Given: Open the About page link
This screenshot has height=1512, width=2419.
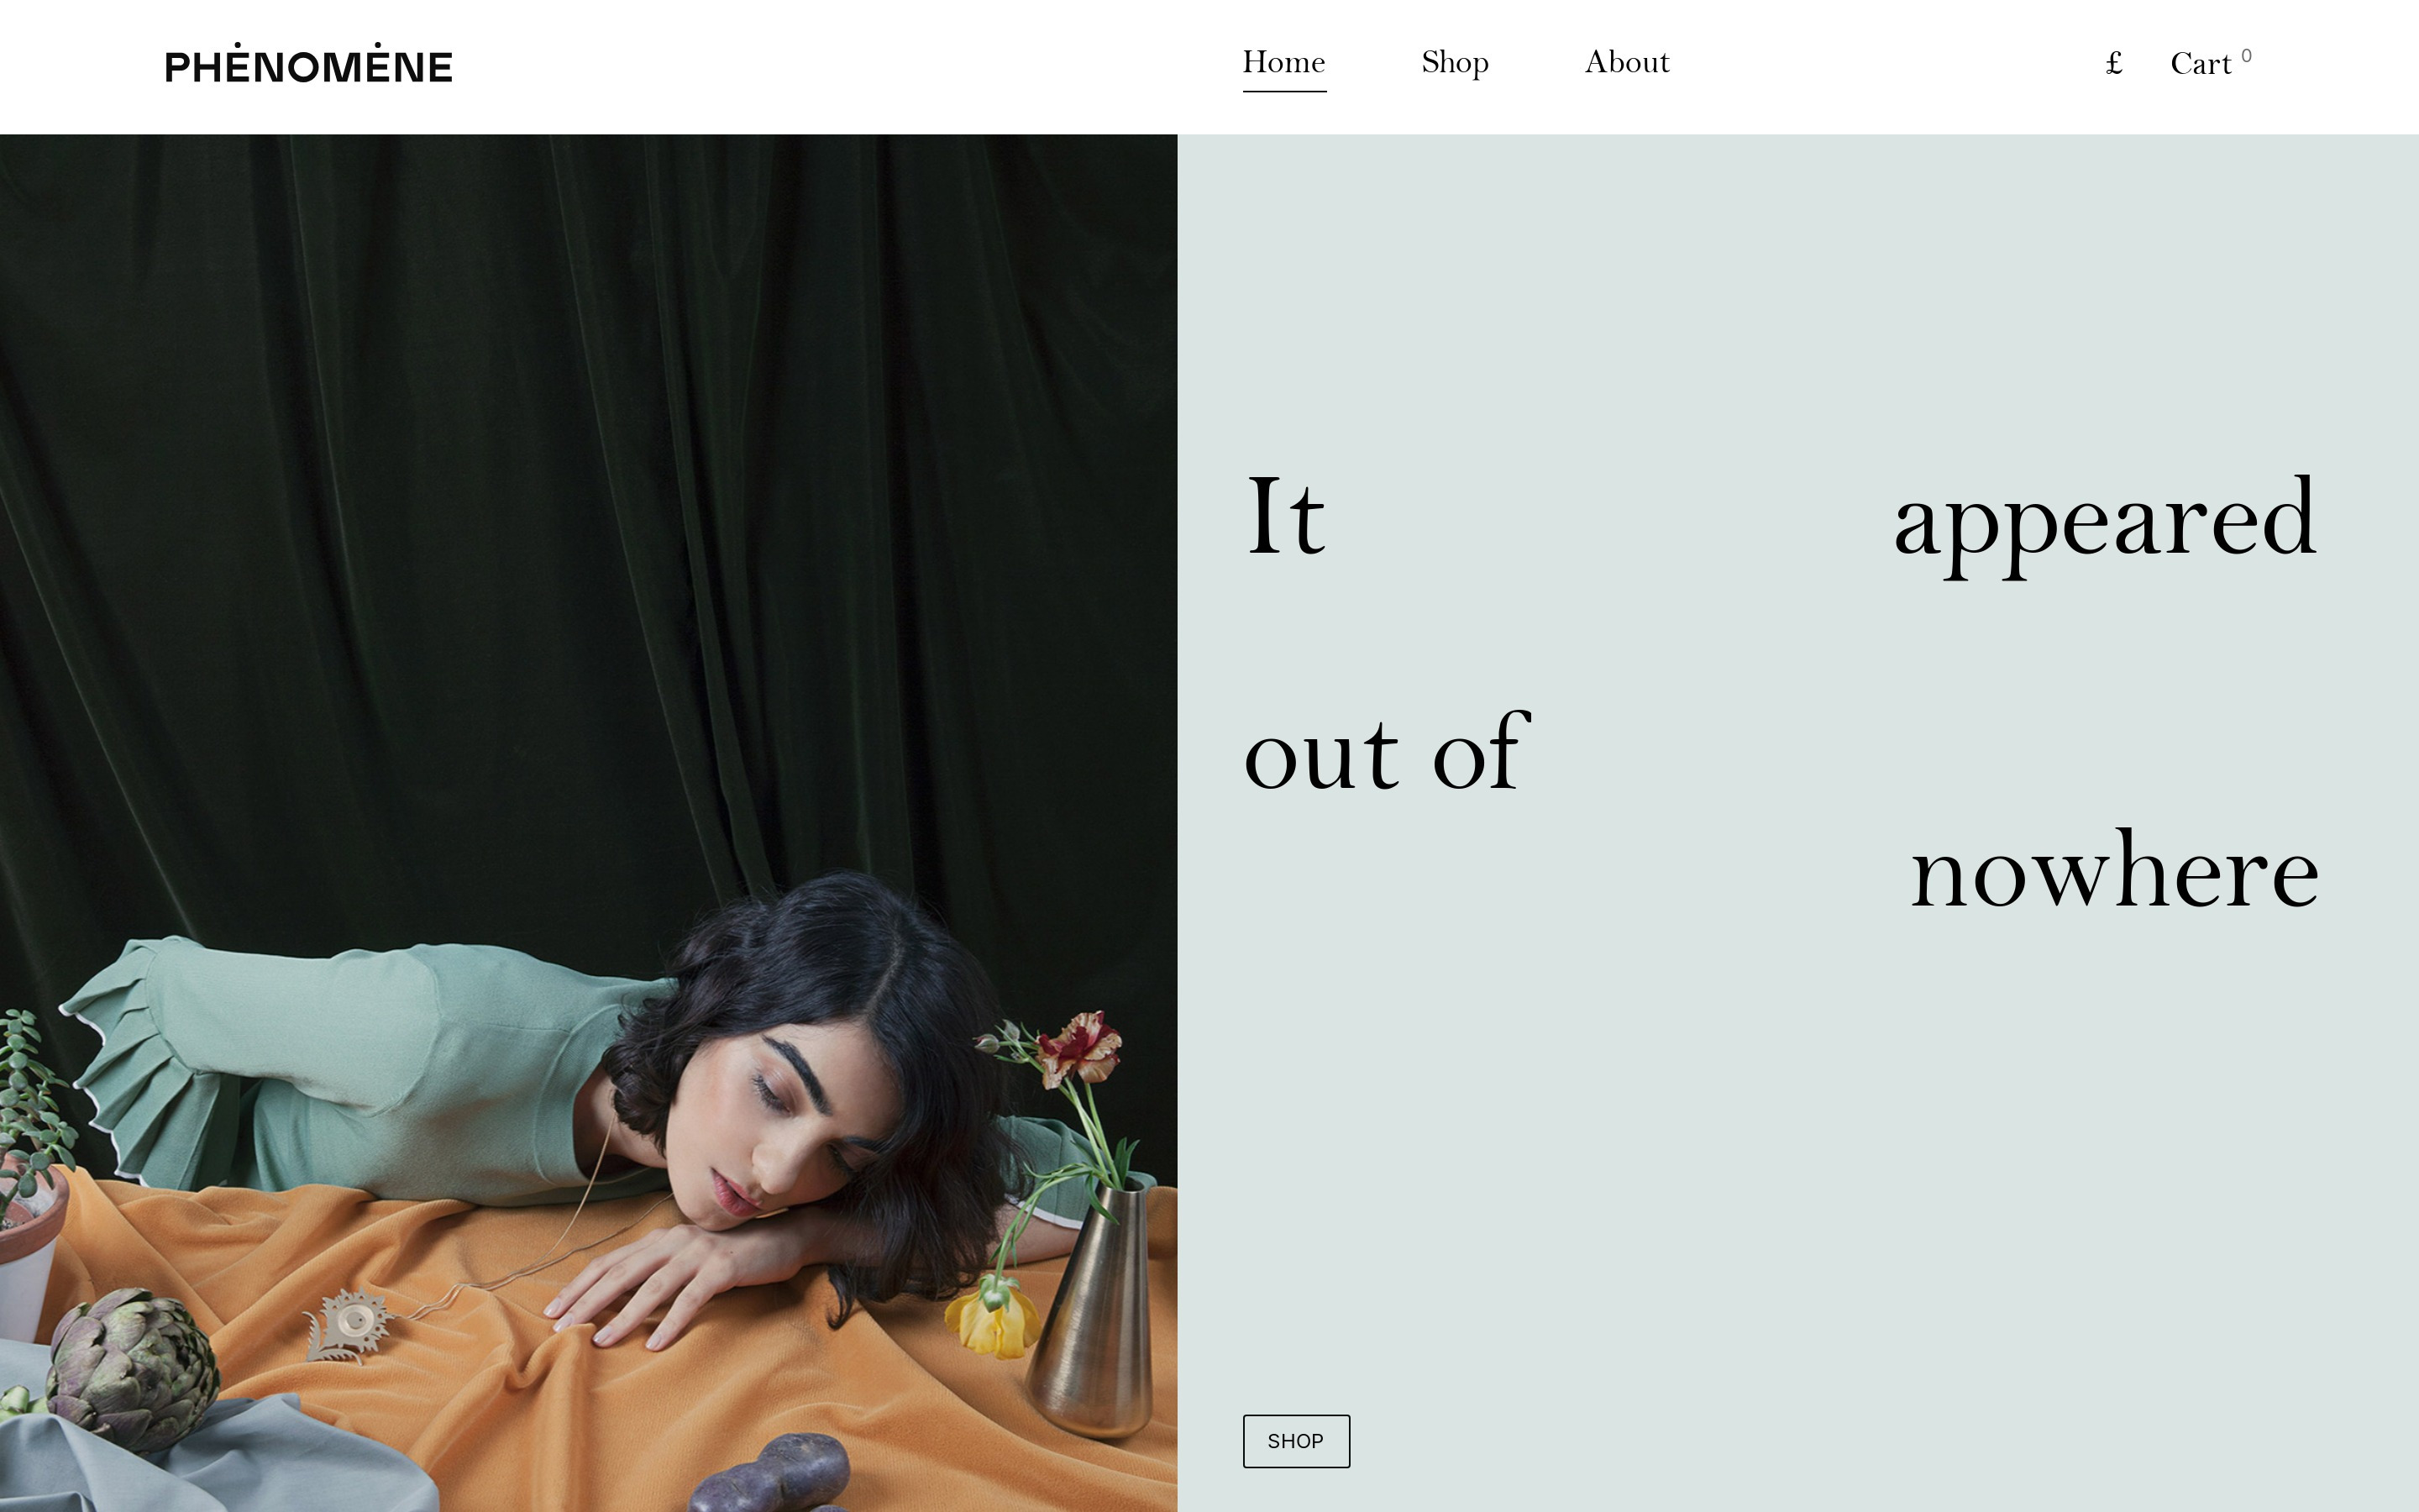Looking at the screenshot, I should (1627, 62).
